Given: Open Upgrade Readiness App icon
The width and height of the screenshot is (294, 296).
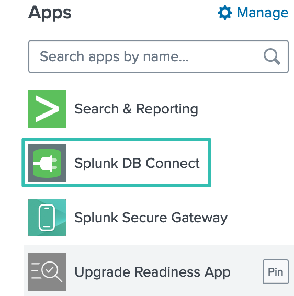Looking at the screenshot, I should (47, 272).
